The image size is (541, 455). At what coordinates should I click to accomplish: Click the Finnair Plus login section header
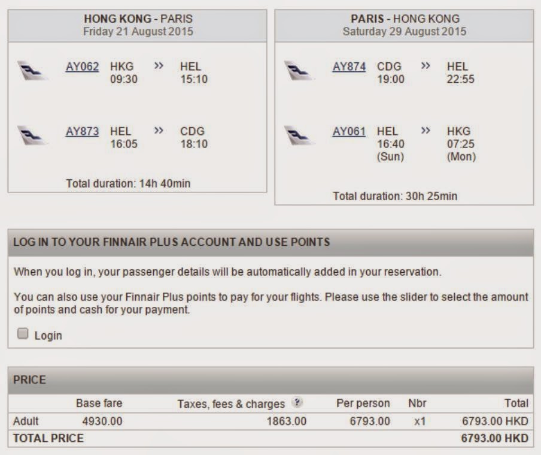tap(171, 242)
